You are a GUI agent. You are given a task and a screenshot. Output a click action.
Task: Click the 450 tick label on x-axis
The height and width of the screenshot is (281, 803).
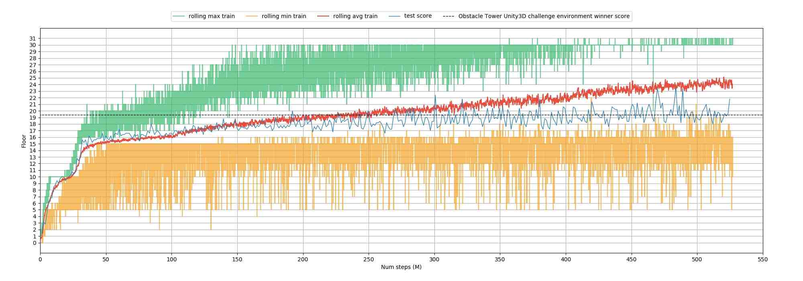tap(632, 259)
